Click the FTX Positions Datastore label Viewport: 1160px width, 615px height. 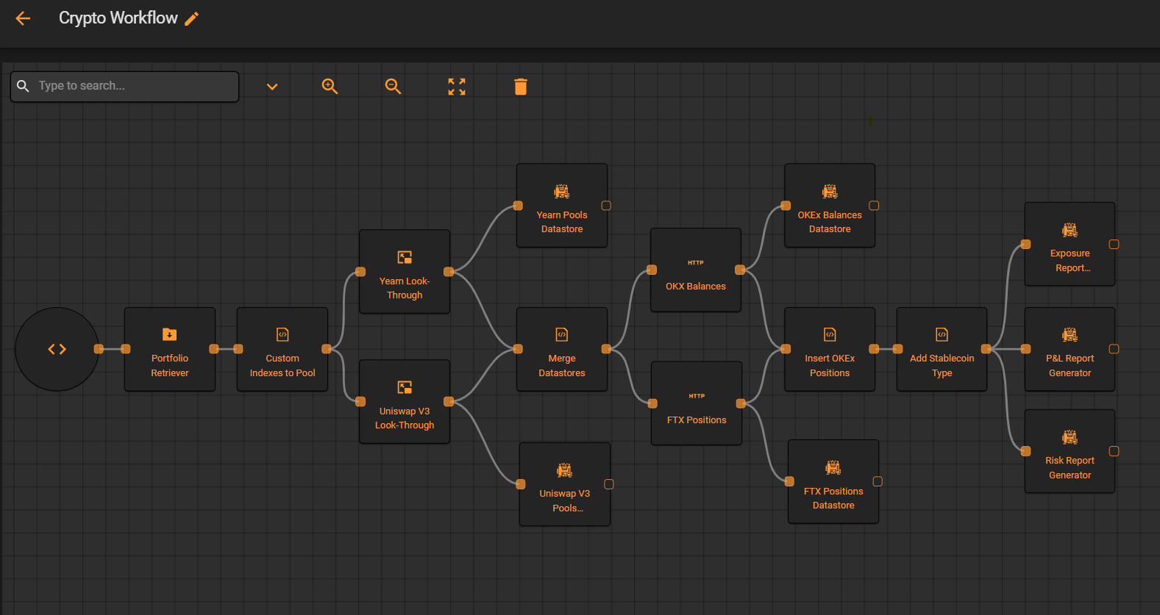[x=833, y=498]
